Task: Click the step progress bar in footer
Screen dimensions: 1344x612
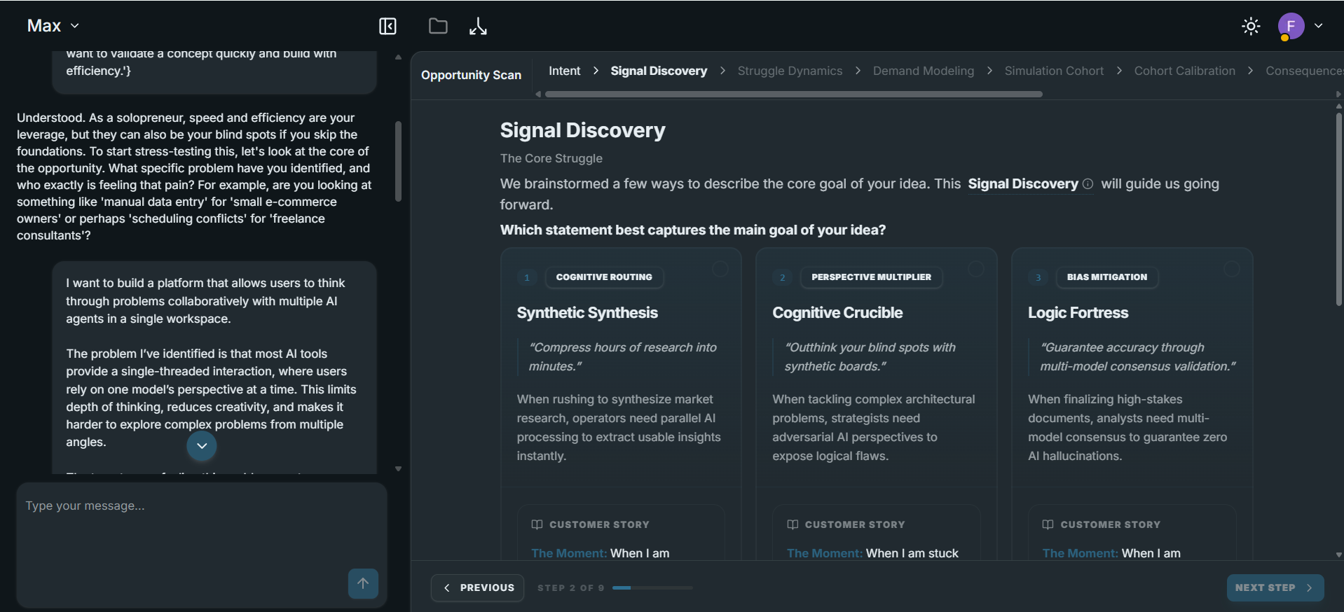Action: [x=652, y=588]
